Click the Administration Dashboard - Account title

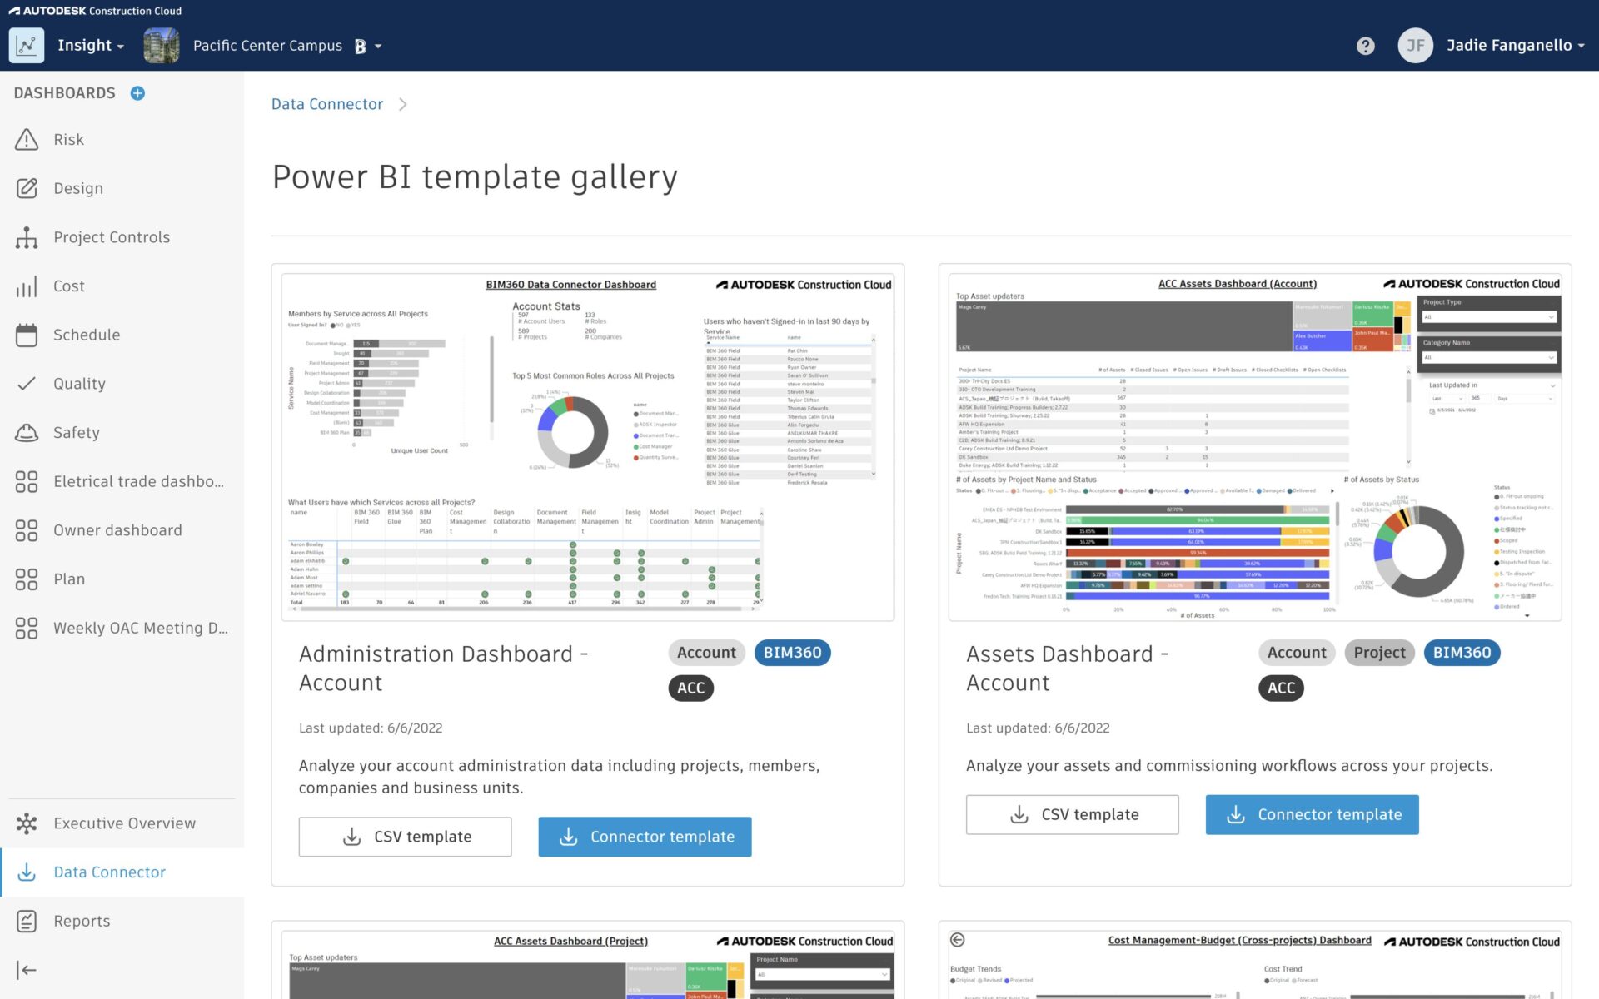[x=444, y=668]
